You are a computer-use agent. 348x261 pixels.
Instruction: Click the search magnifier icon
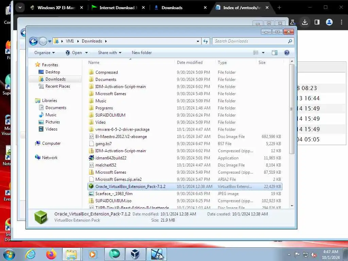point(290,41)
